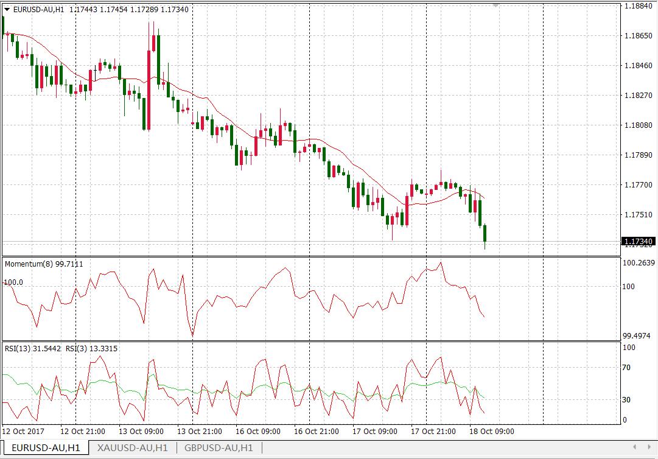Click the tab scroll right arrow
Screen dimensions: 658x459
point(648,447)
